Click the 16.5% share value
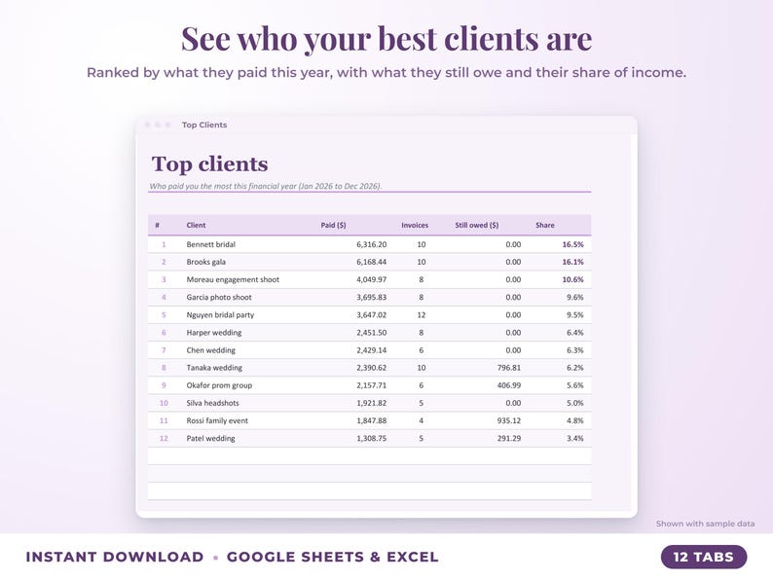 coord(572,244)
